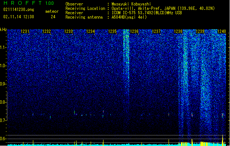Select the filename 0211141230.png

[x=19, y=10]
